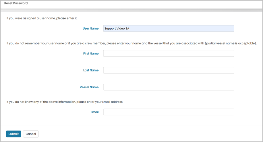Click into the Last Name field
The height and width of the screenshot is (142, 263).
click(169, 70)
